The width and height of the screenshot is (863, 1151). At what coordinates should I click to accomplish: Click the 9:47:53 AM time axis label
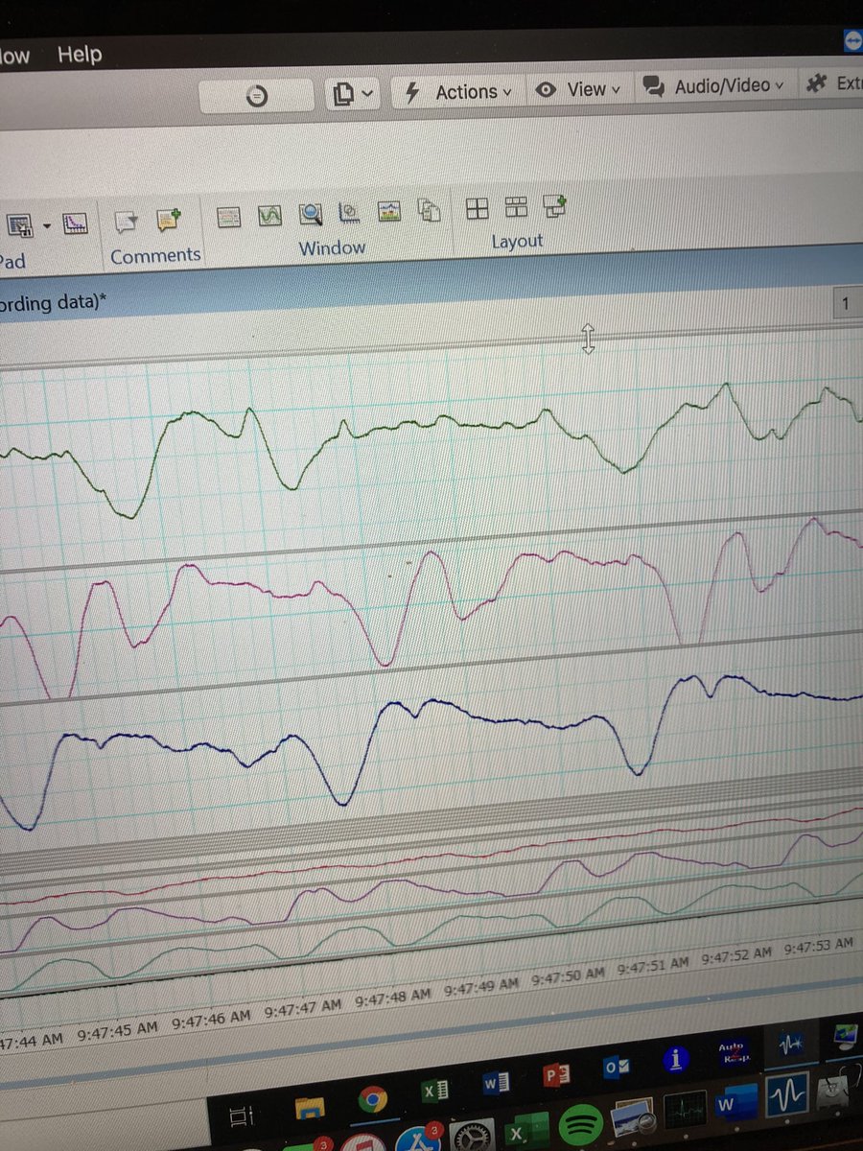click(x=818, y=948)
